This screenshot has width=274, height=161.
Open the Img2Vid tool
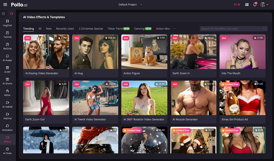point(7,23)
